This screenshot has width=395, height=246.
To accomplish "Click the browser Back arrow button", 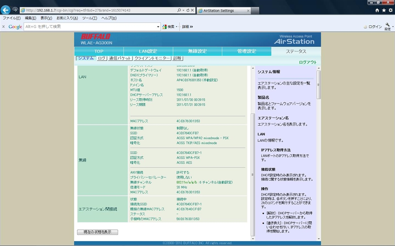I will 5,10.
